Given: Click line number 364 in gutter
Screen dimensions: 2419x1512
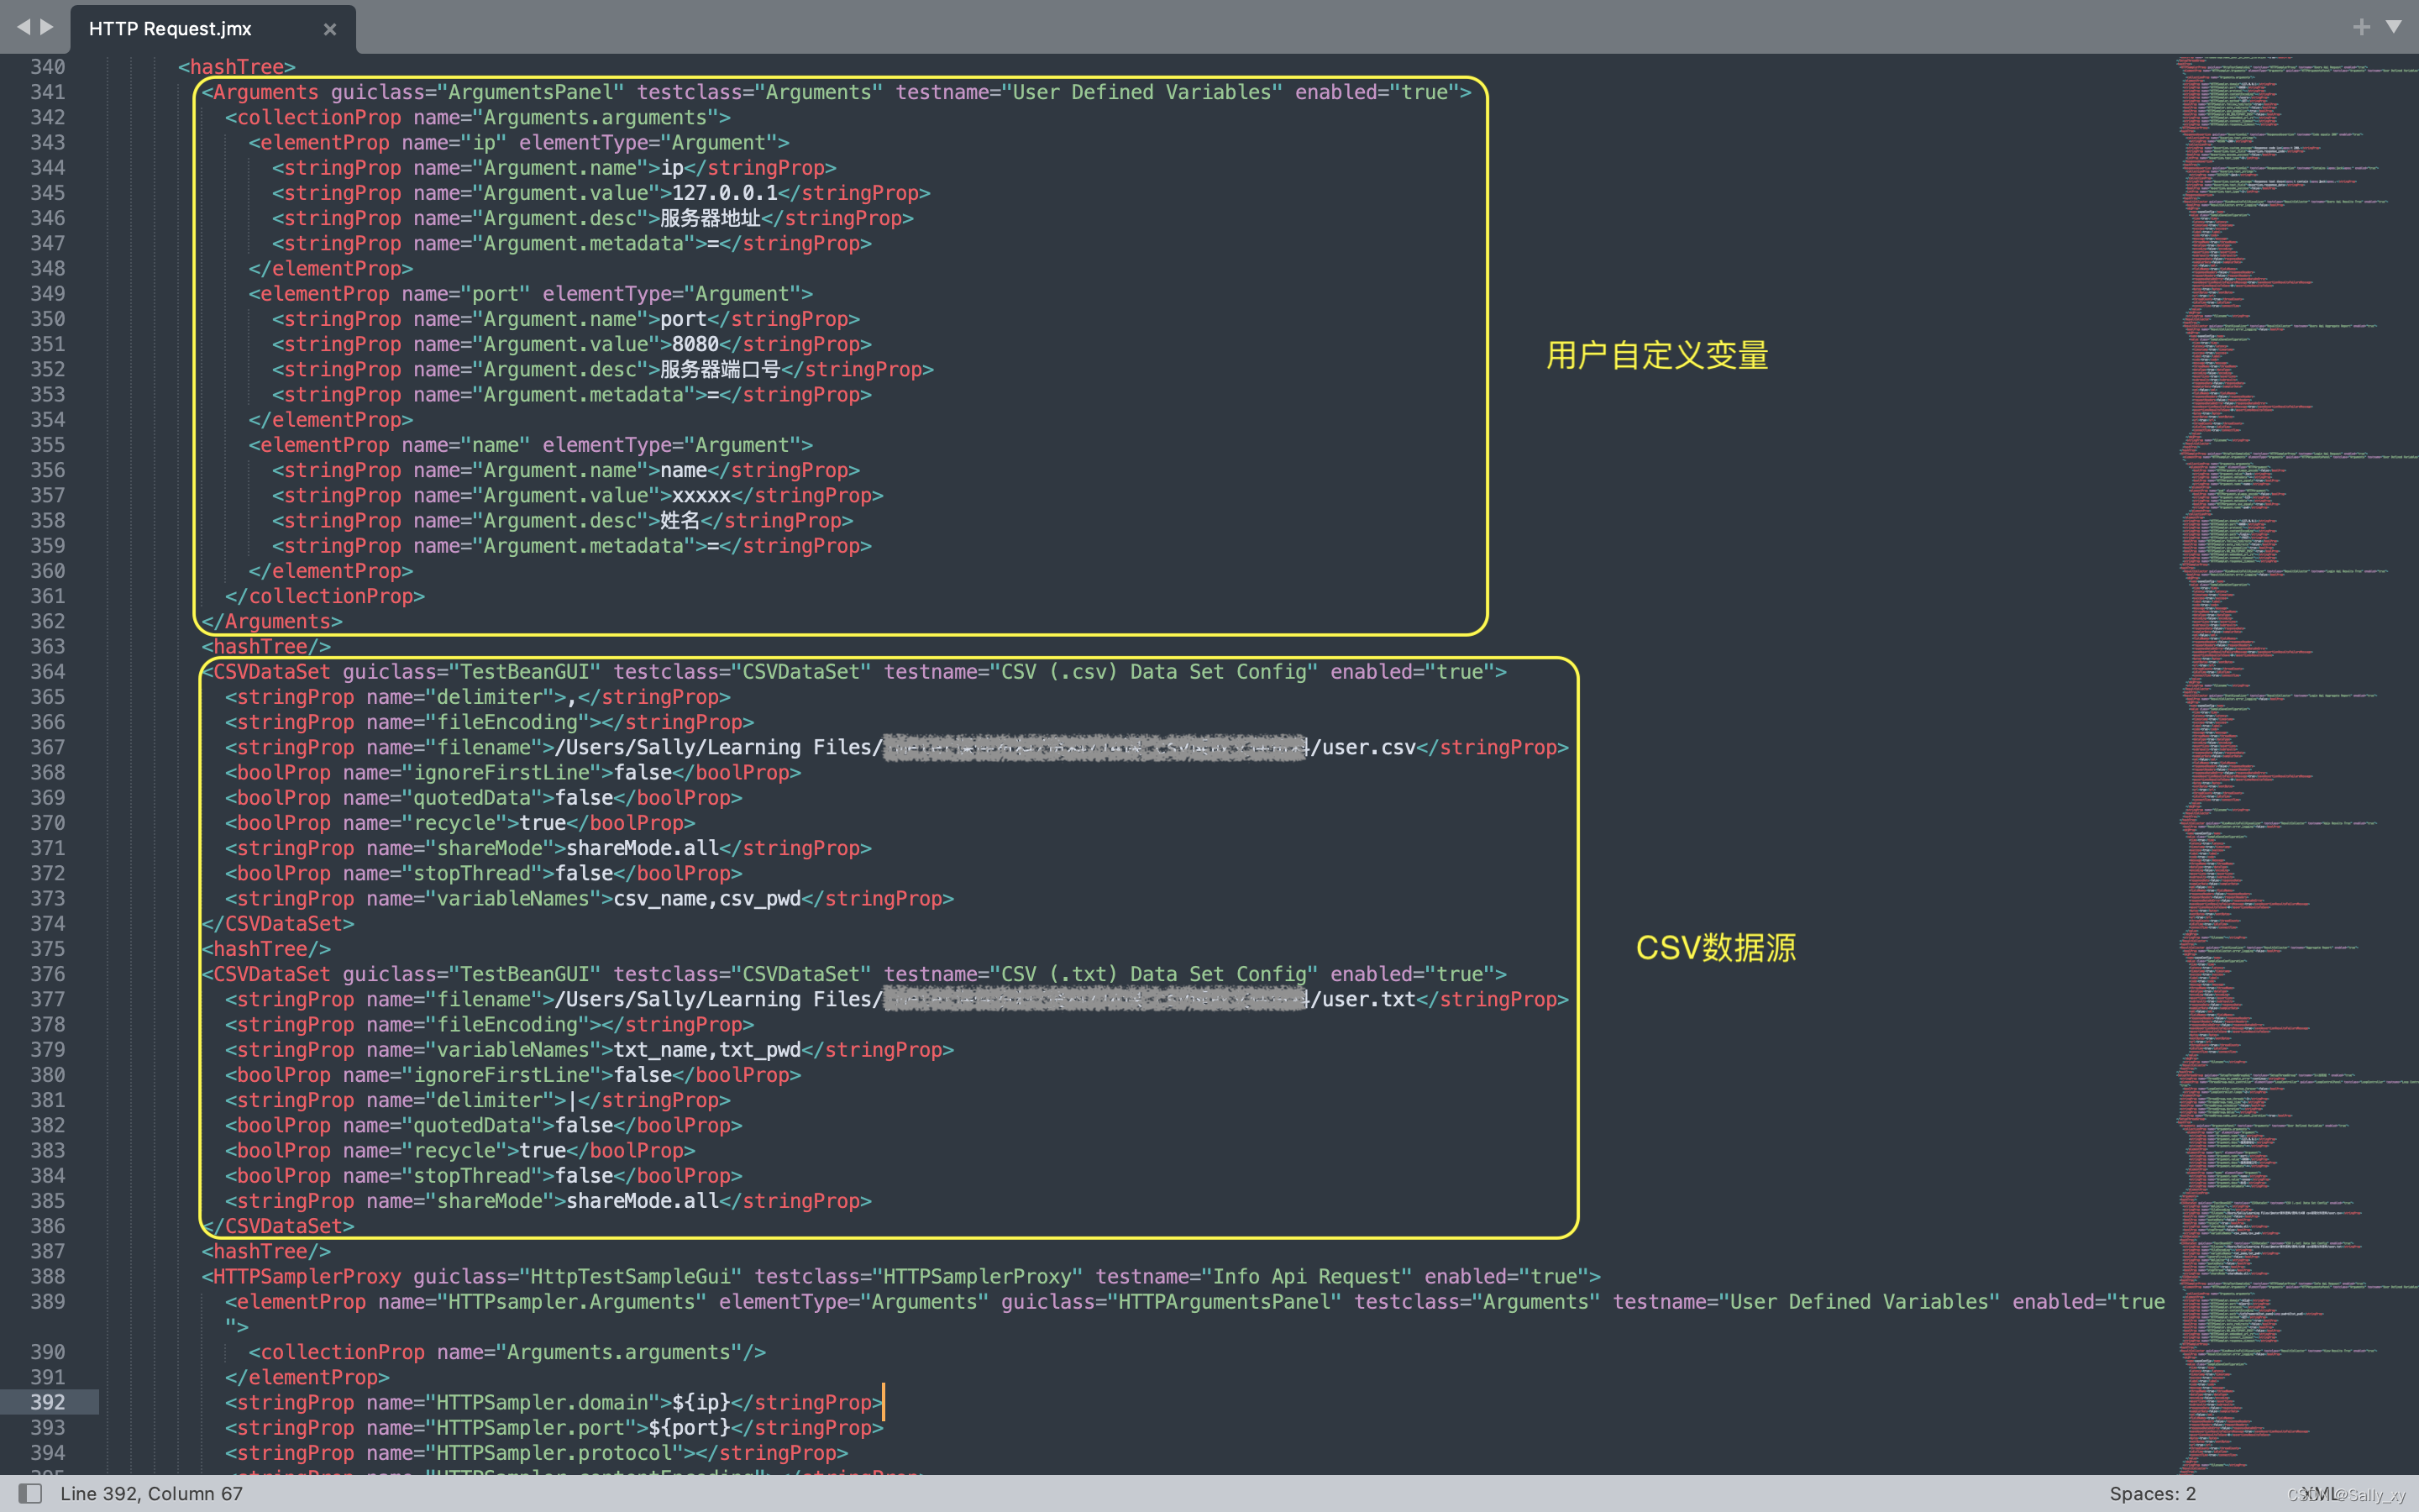Looking at the screenshot, I should [x=47, y=672].
